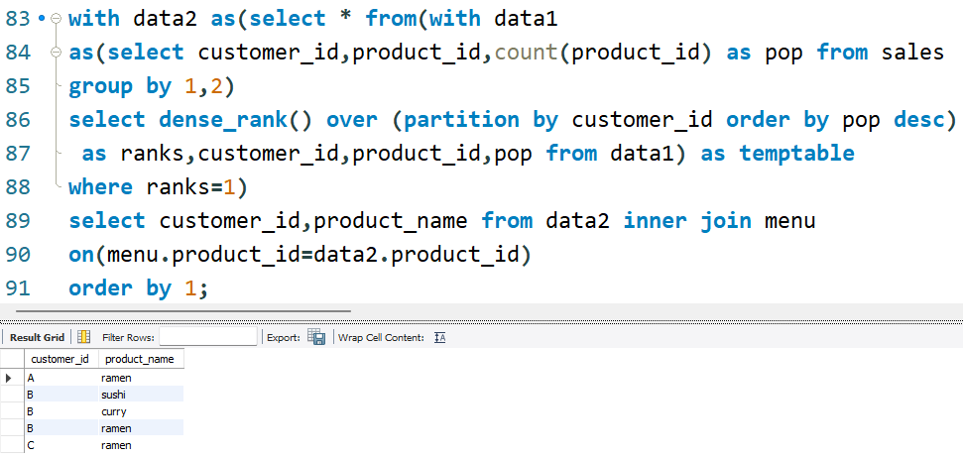This screenshot has width=963, height=457.
Task: Place cursor on desc keyword in line 86
Action: click(x=918, y=120)
